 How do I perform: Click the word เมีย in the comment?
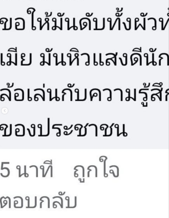(16, 57)
